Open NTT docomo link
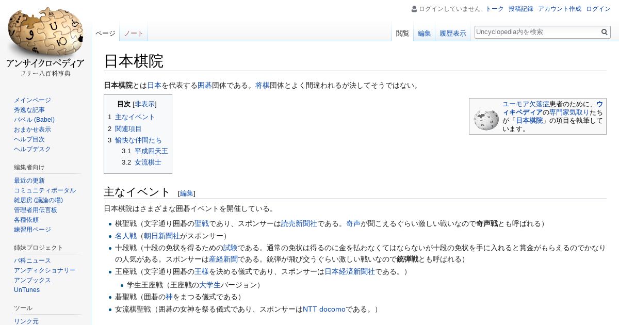The image size is (619, 325). coord(324,310)
